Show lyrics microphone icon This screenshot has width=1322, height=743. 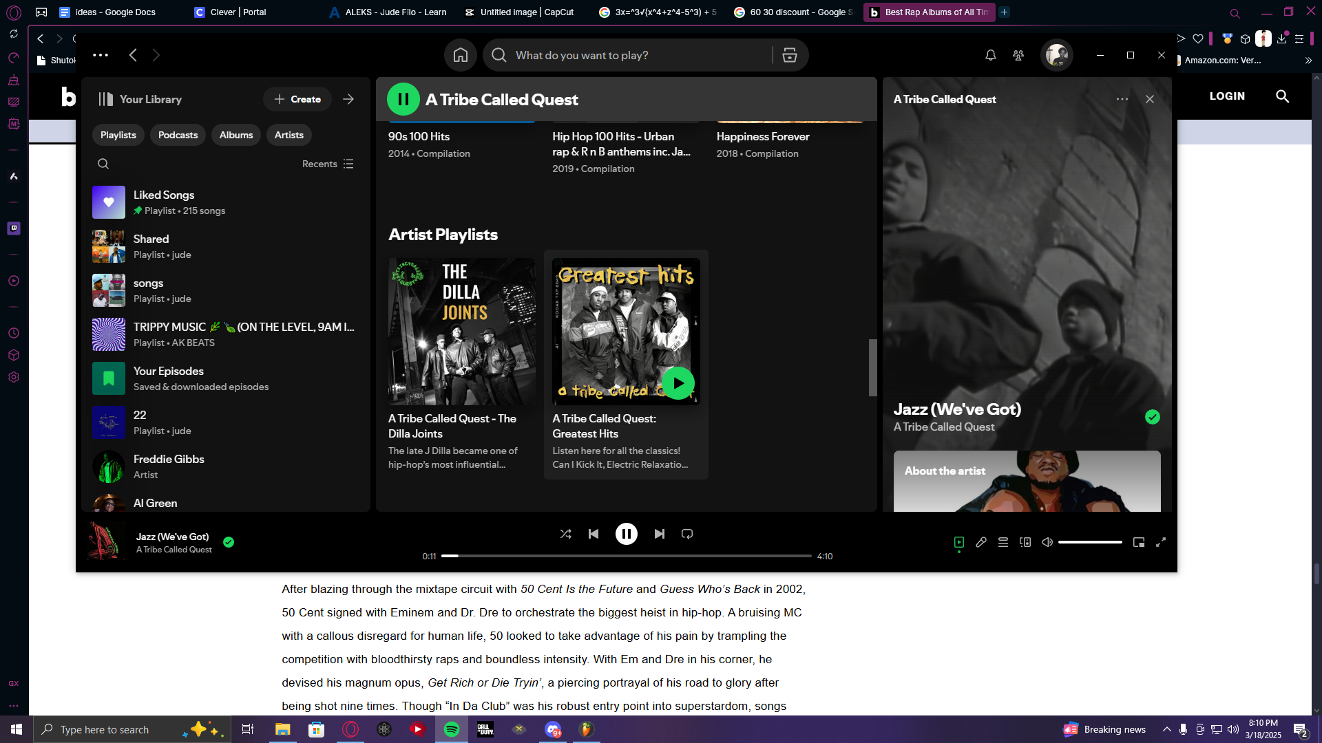click(x=981, y=542)
